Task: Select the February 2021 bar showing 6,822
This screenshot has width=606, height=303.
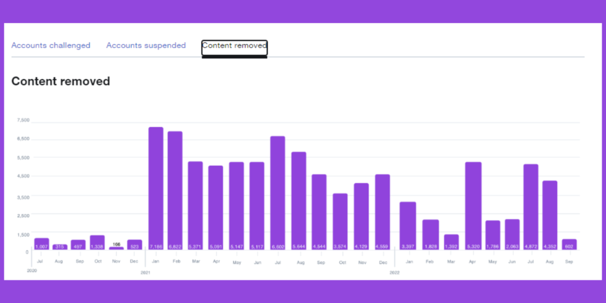Action: [175, 190]
